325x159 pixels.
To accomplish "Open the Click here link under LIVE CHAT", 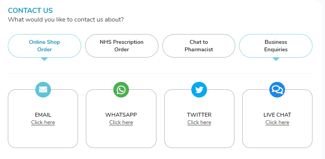I will click(277, 122).
